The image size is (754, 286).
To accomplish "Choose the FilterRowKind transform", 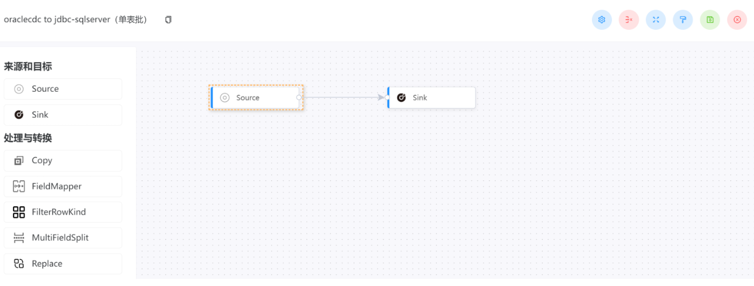I will point(63,212).
